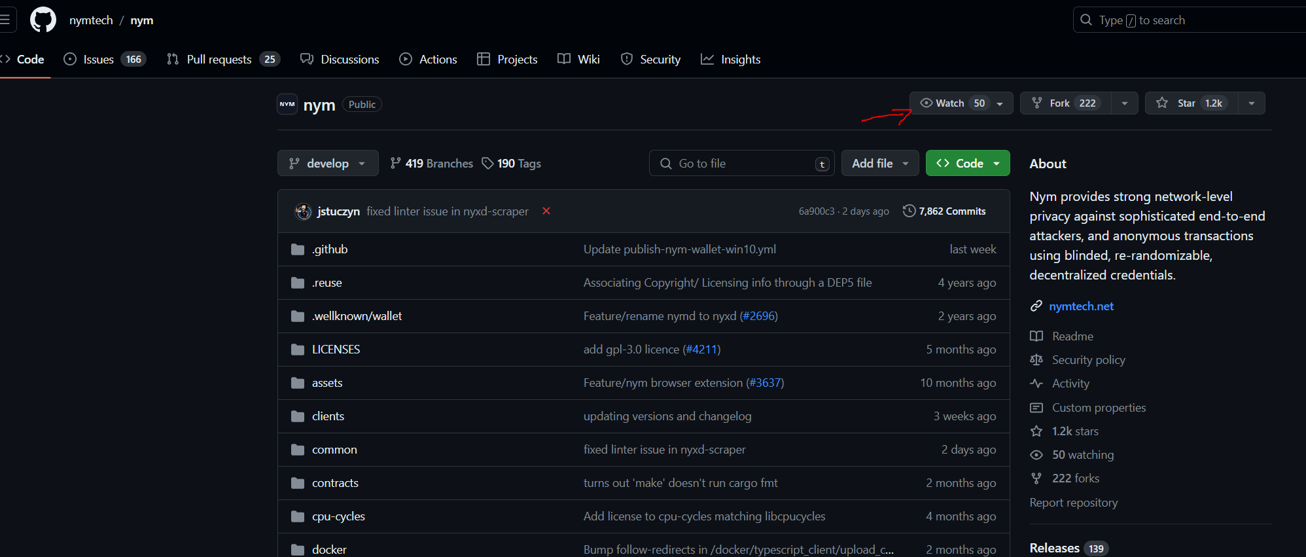Open 'Add license to cpu-cycles' commit message

point(705,516)
